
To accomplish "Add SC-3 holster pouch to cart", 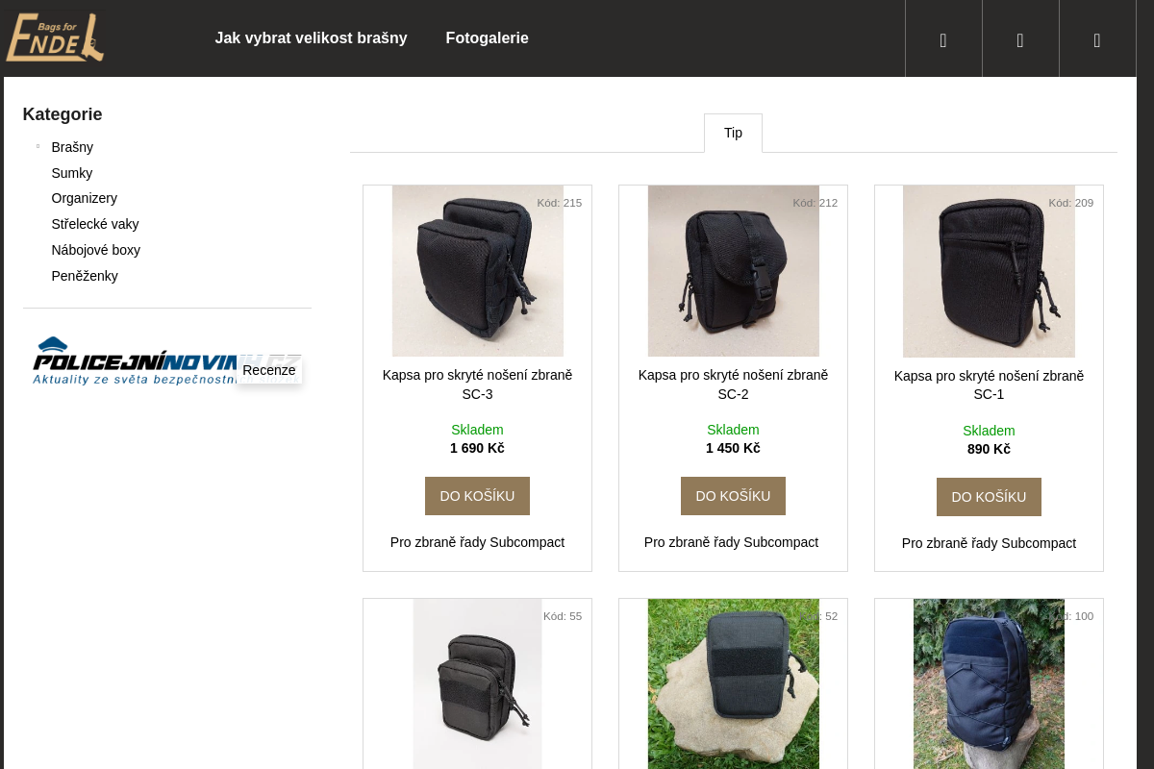I will coord(477,496).
